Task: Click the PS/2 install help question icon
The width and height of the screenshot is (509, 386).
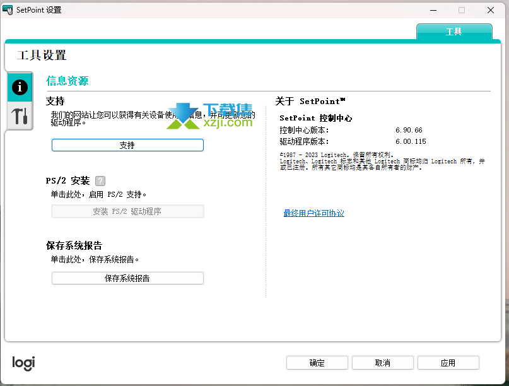Action: 100,181
